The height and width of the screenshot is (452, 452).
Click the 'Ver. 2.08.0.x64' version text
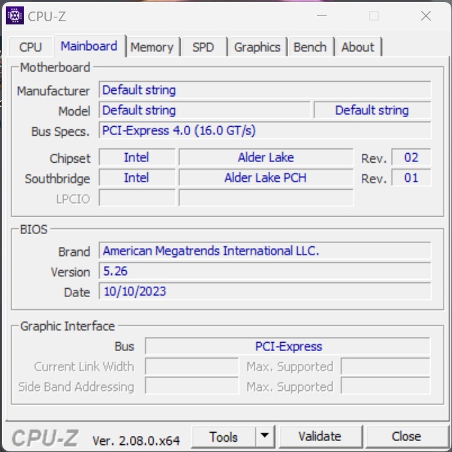136,440
